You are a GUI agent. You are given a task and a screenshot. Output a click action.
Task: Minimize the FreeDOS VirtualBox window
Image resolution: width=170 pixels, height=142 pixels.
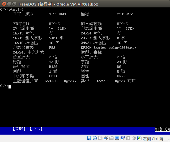click(x=9, y=4)
